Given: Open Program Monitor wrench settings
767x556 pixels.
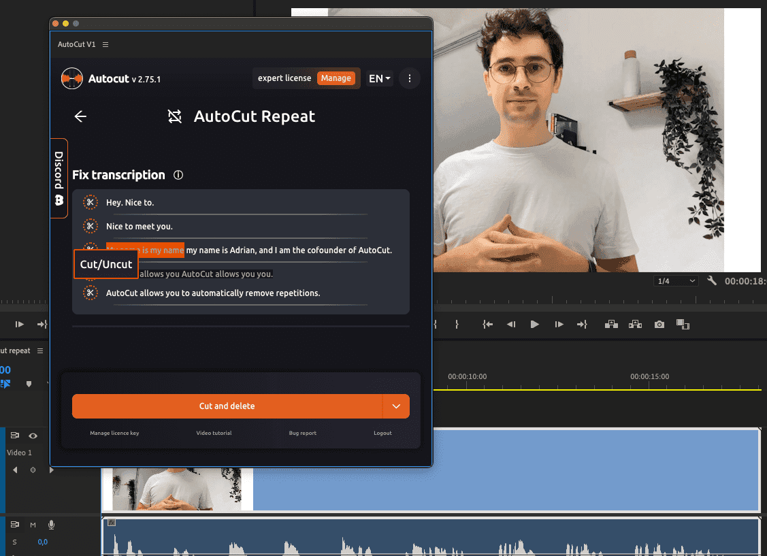Looking at the screenshot, I should pos(712,280).
